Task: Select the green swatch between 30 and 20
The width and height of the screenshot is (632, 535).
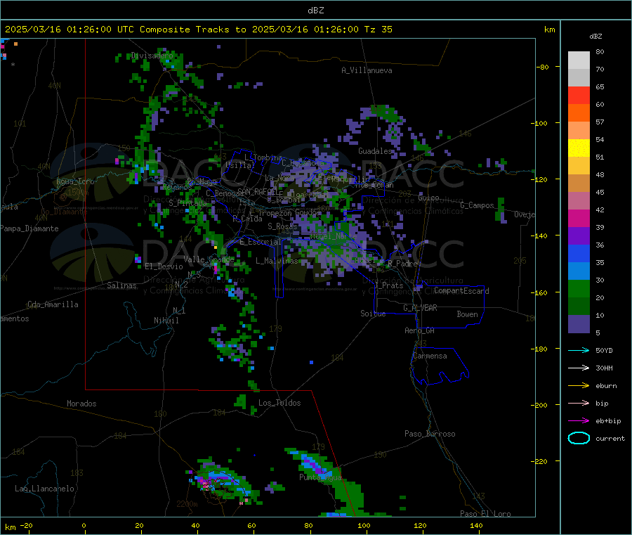Action: click(579, 288)
